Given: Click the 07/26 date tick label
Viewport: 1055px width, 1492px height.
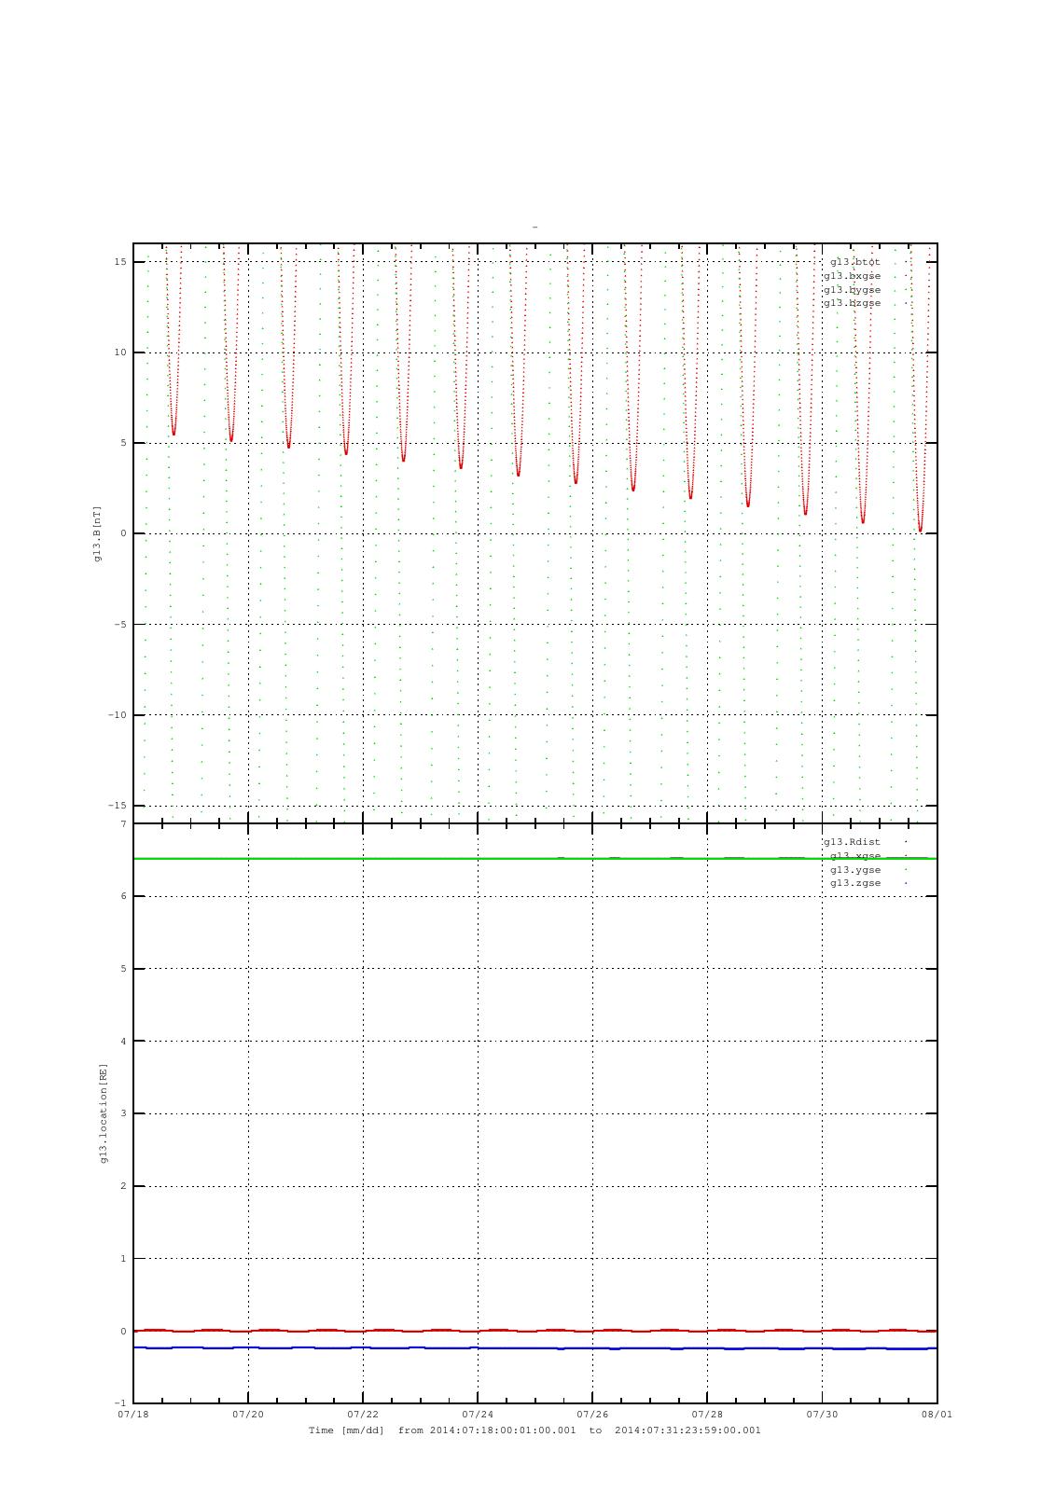Looking at the screenshot, I should (592, 1415).
